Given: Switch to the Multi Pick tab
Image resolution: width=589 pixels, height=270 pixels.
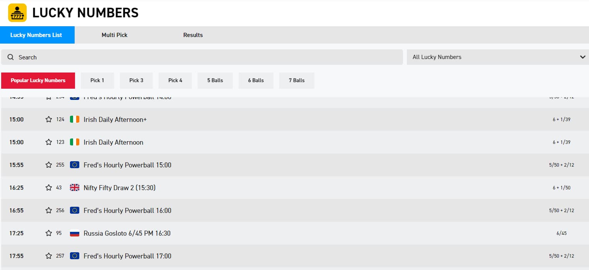Looking at the screenshot, I should click(x=114, y=35).
